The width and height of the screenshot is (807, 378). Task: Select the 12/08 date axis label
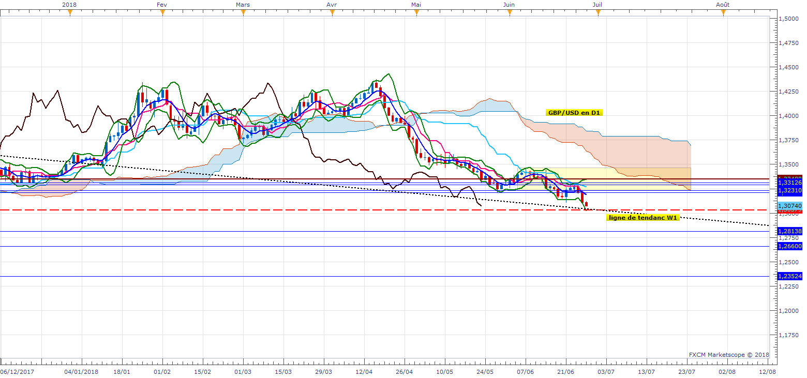pos(767,371)
